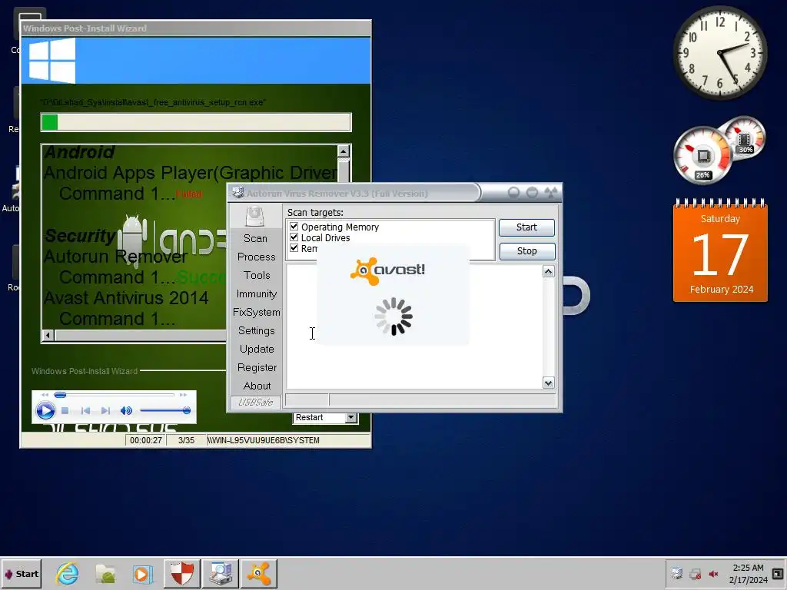Click the Autorun Virus Remover title icon
The image size is (787, 590).
238,193
